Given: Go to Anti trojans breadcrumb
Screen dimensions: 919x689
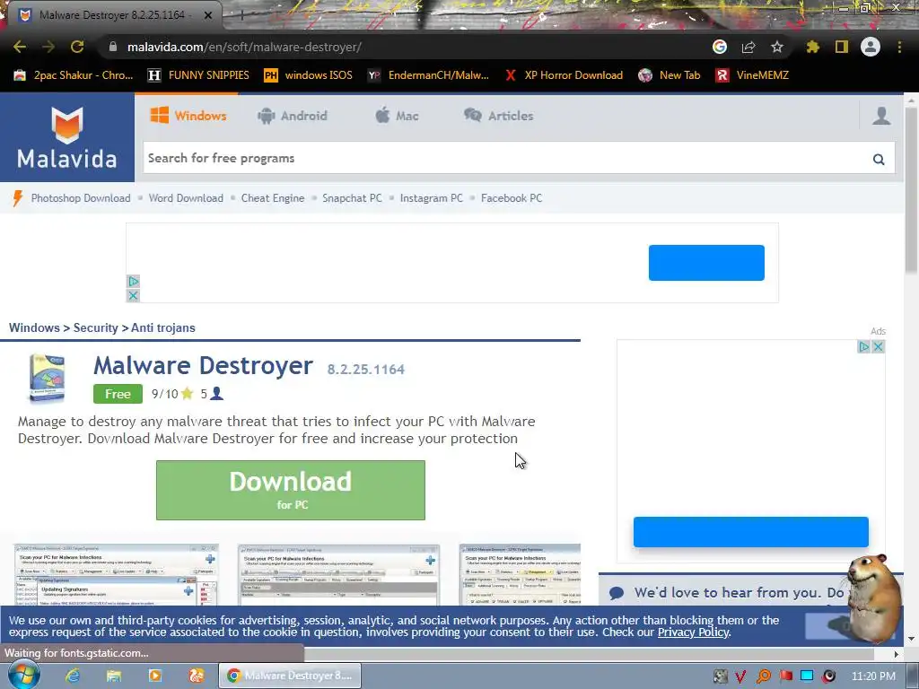Looking at the screenshot, I should coord(163,328).
